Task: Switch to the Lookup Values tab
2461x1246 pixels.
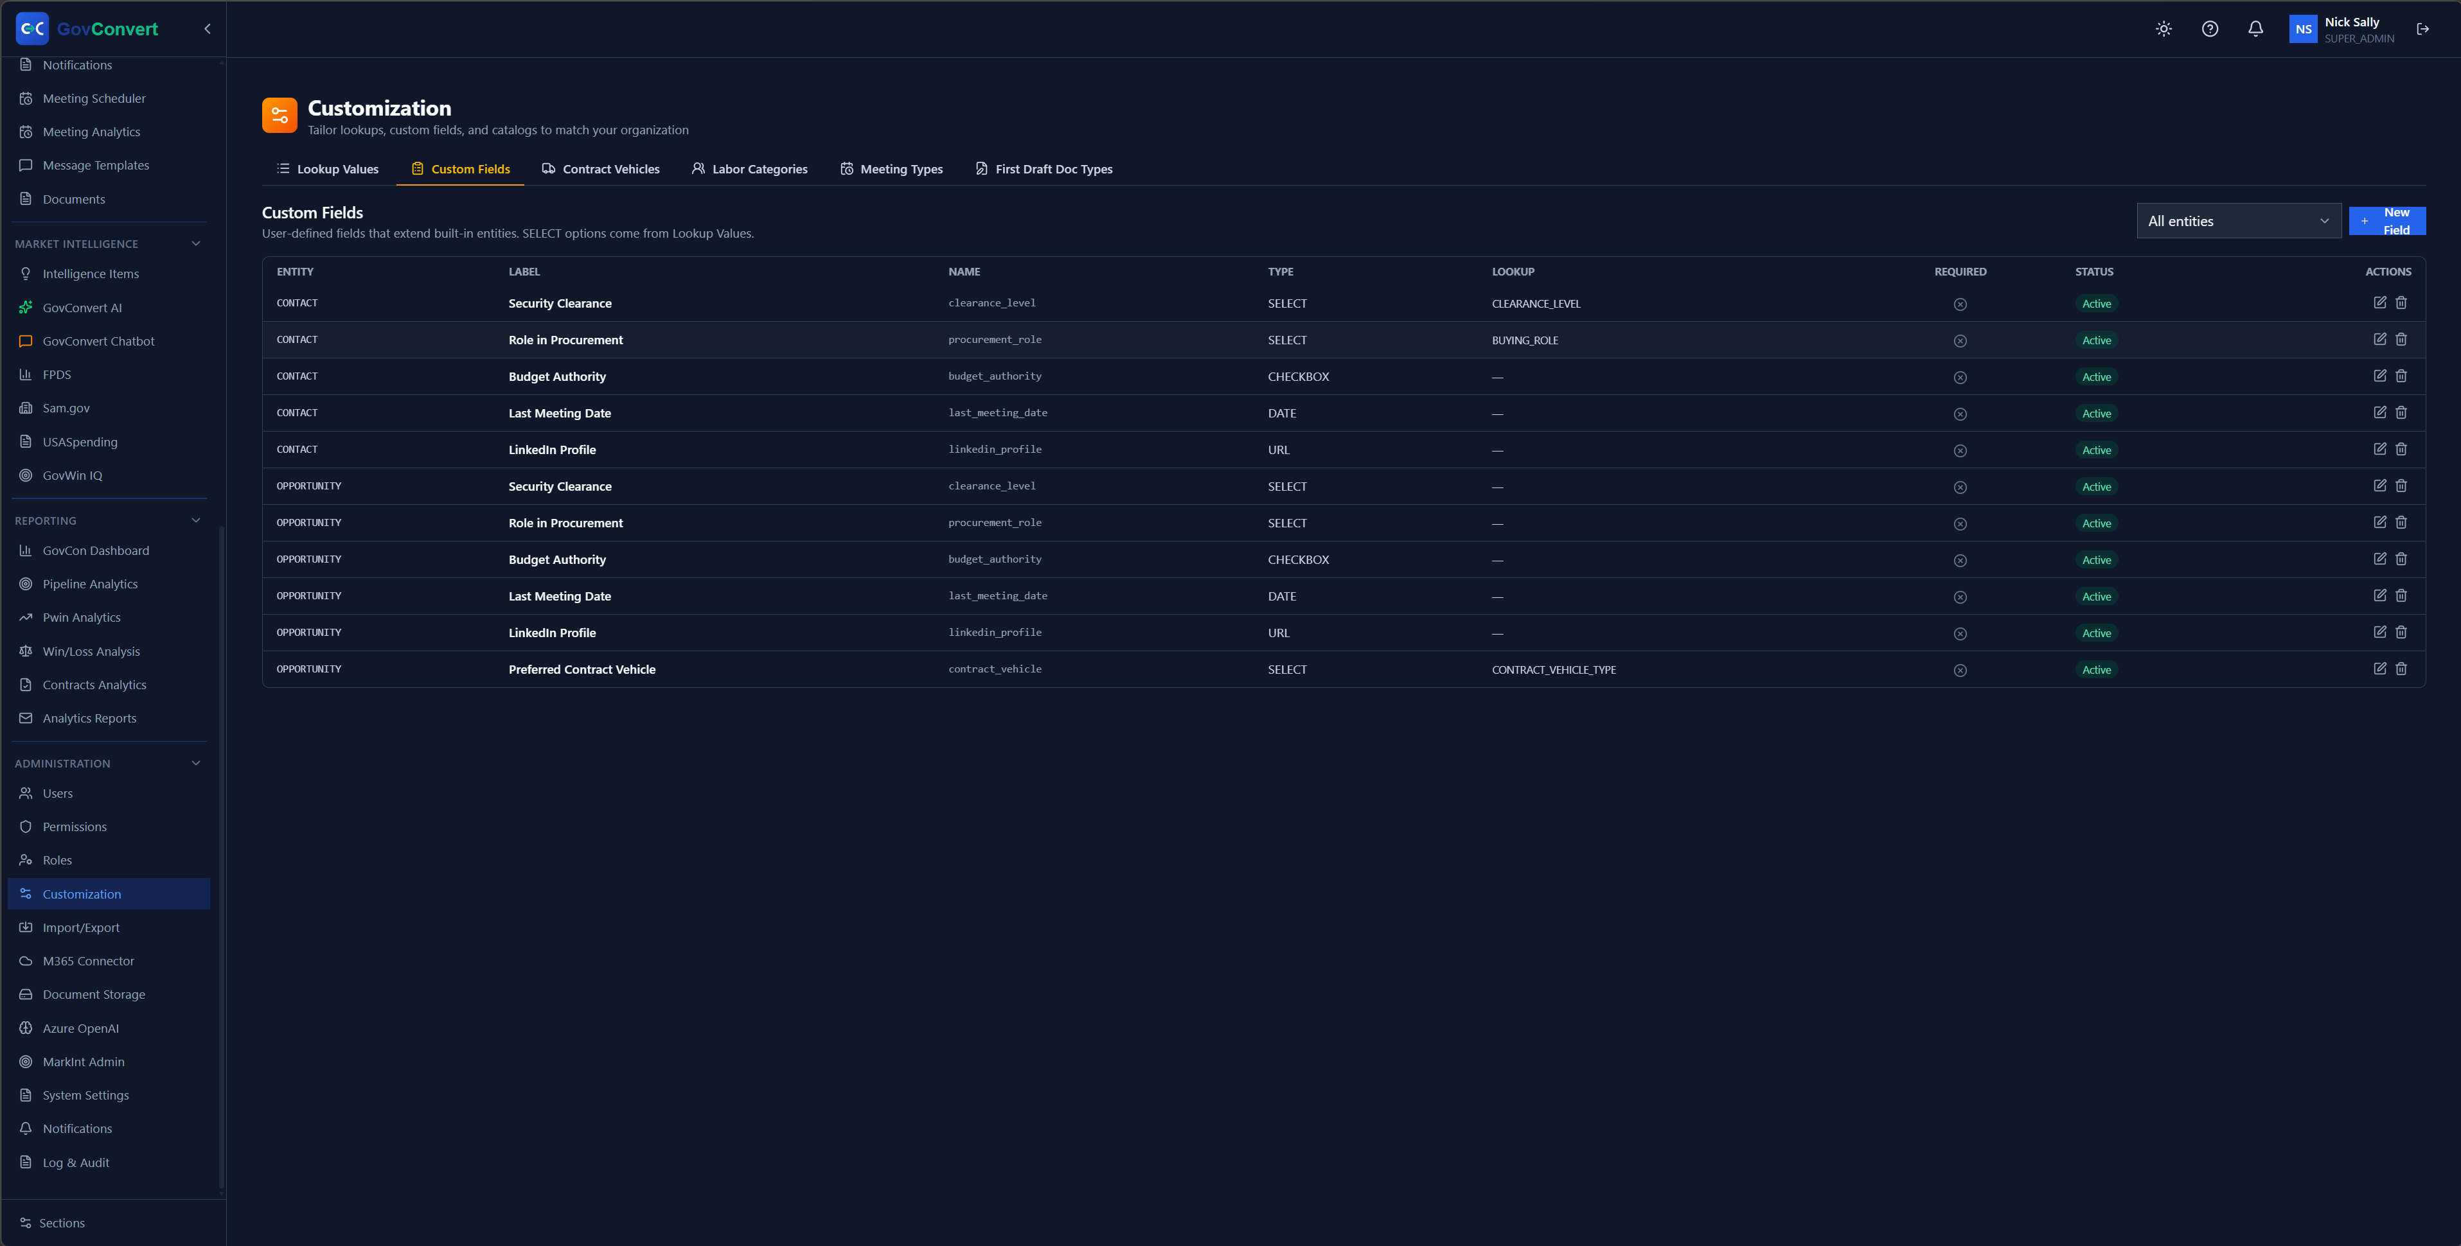Action: point(328,169)
